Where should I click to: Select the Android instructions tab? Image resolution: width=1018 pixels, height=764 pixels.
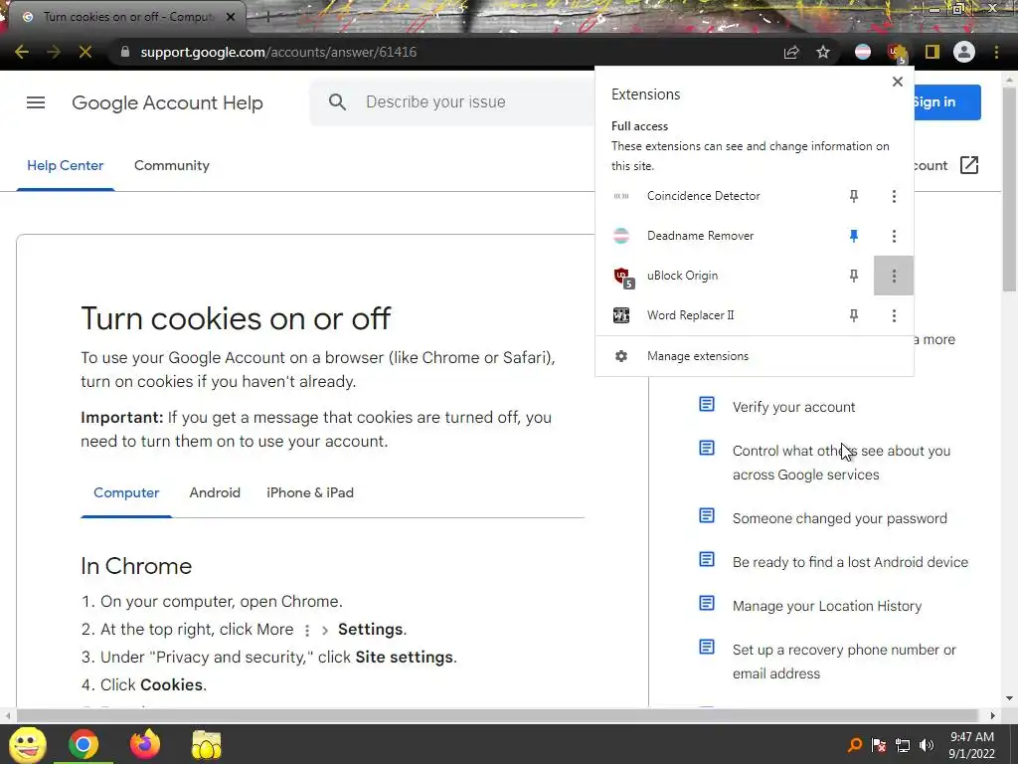(215, 492)
